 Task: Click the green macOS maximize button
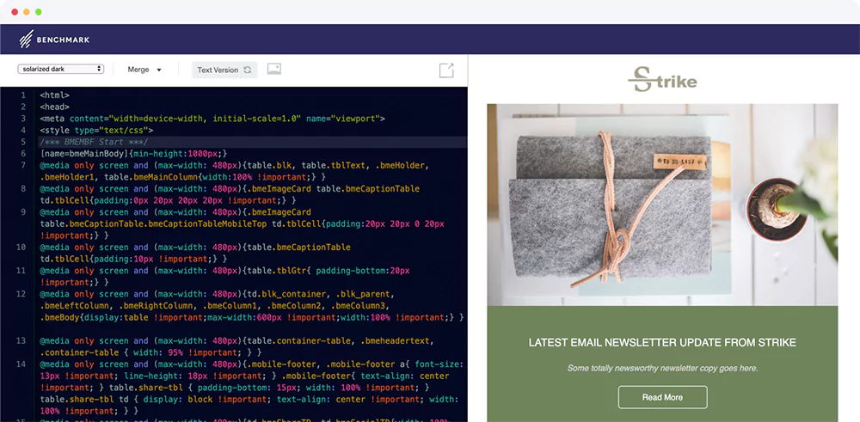tap(39, 12)
